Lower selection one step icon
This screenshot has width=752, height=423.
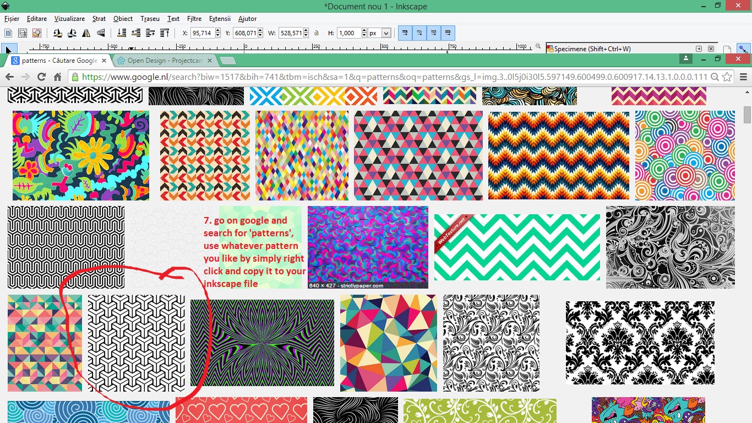pos(136,33)
